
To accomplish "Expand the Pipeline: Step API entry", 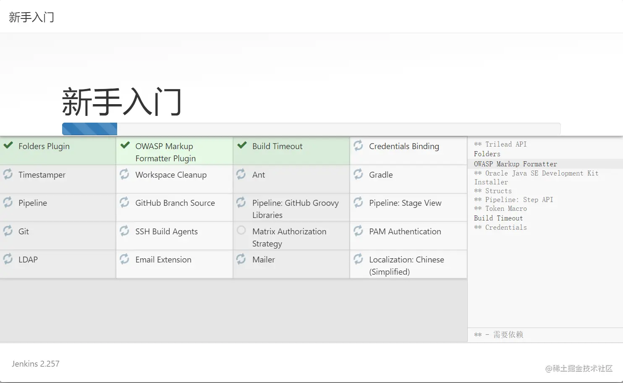I will tap(513, 199).
